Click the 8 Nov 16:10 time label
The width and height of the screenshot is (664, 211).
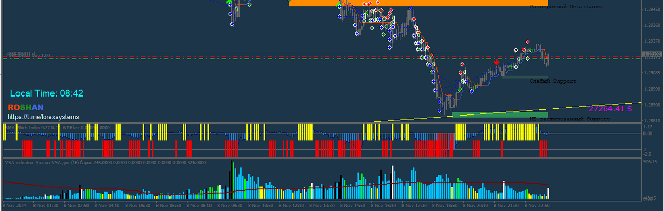383,205
